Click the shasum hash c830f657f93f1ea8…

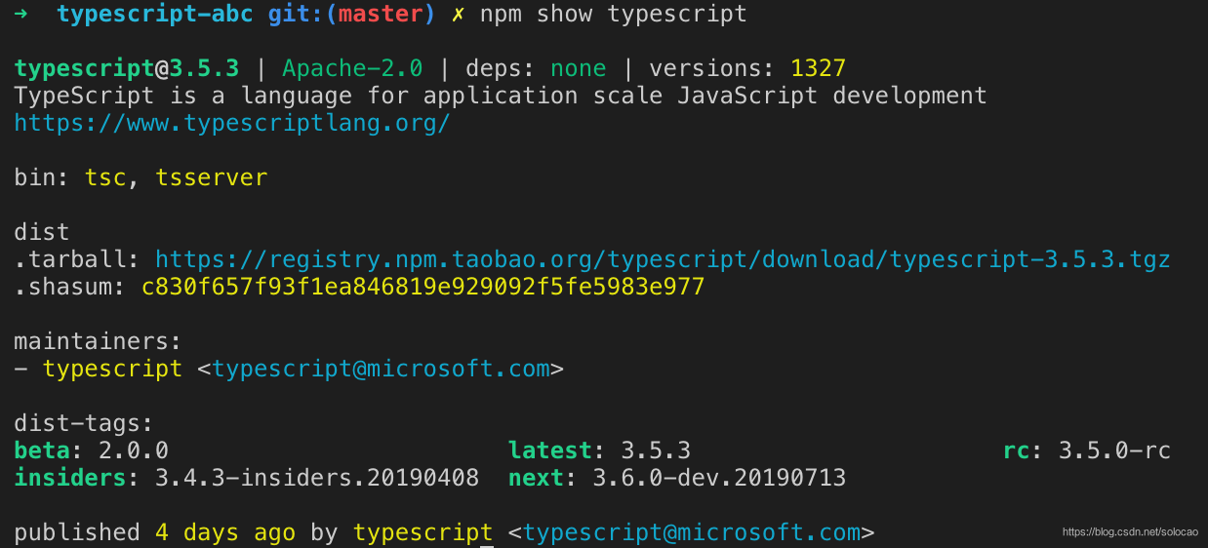423,288
